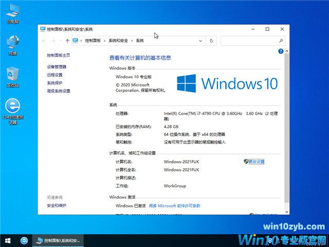This screenshot has width=329, height=247.
Task: Launch the browser icon in the taskbar
Action: click(x=24, y=240)
